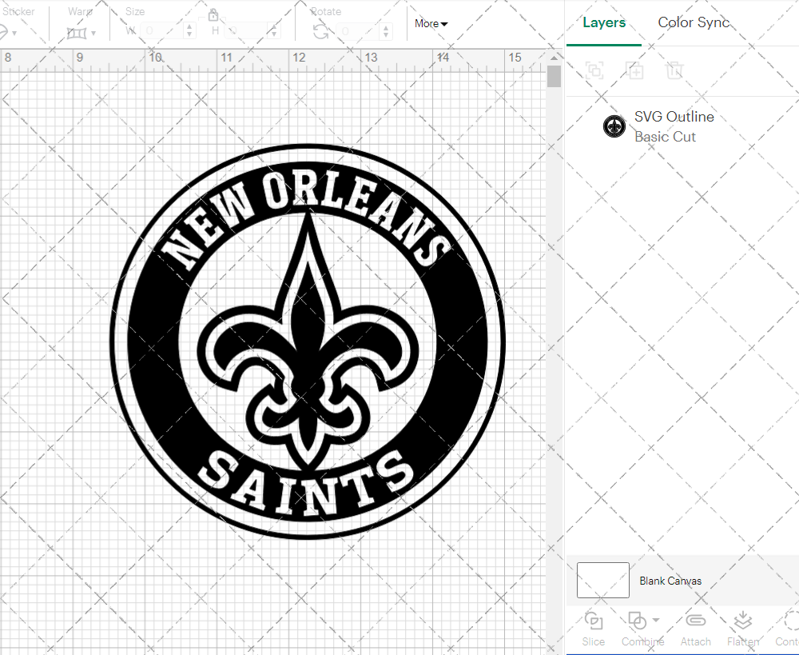Click the Rotate icon in toolbar
799x655 pixels.
point(320,31)
